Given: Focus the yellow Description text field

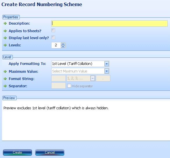Looking at the screenshot, I should (x=109, y=23).
